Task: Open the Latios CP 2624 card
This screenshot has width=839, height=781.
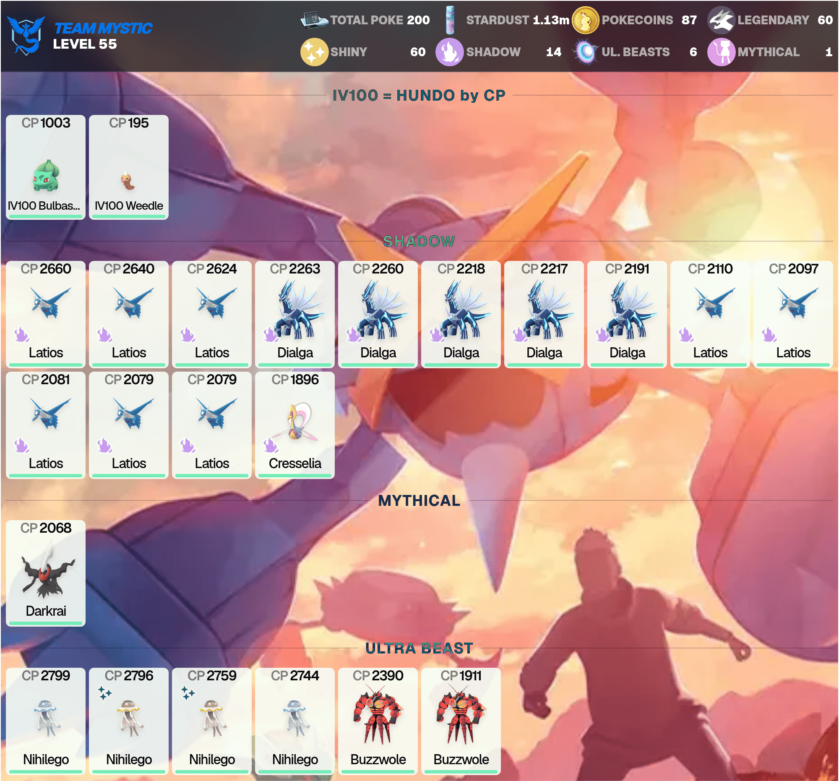Action: (212, 314)
